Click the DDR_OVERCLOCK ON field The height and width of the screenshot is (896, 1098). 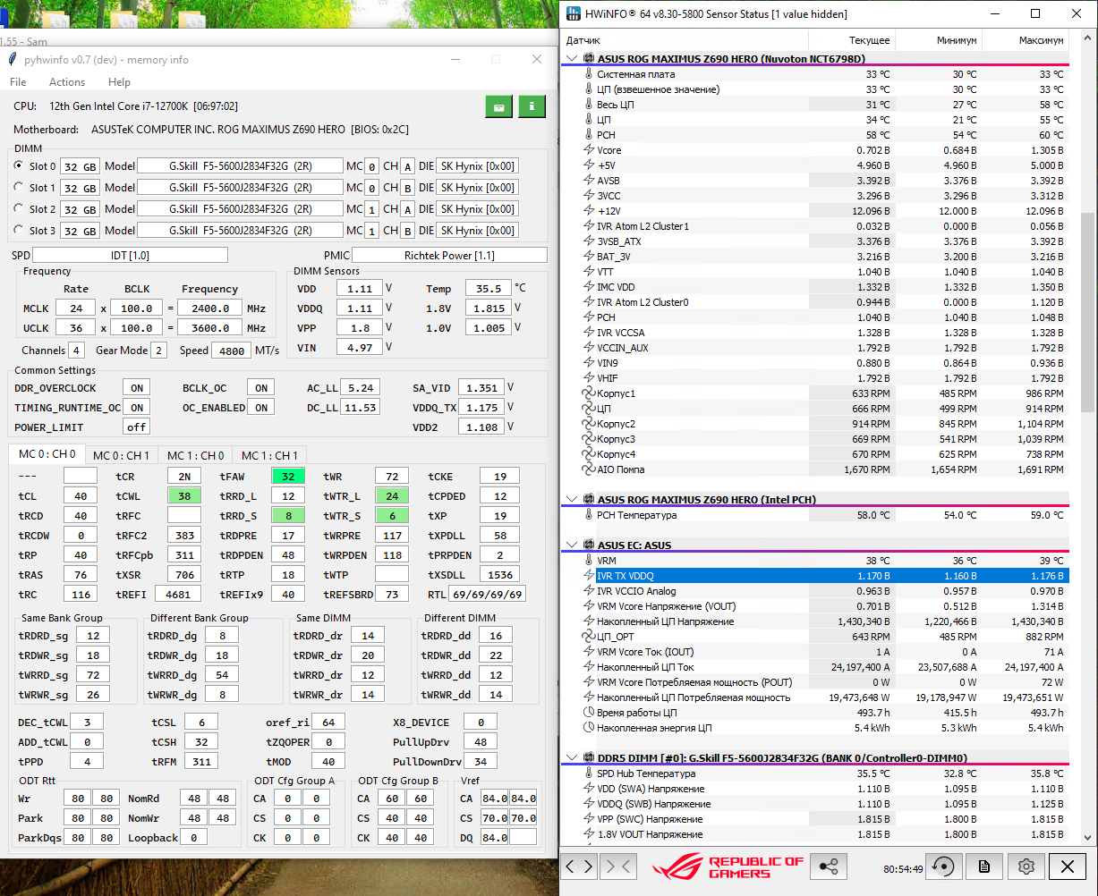point(137,388)
